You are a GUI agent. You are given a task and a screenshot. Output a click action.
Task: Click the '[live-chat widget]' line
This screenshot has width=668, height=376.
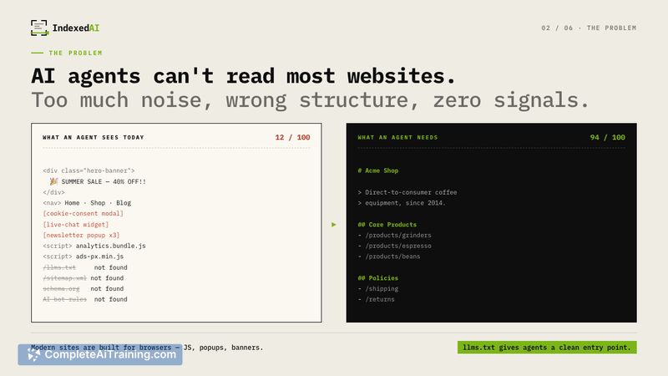point(76,224)
